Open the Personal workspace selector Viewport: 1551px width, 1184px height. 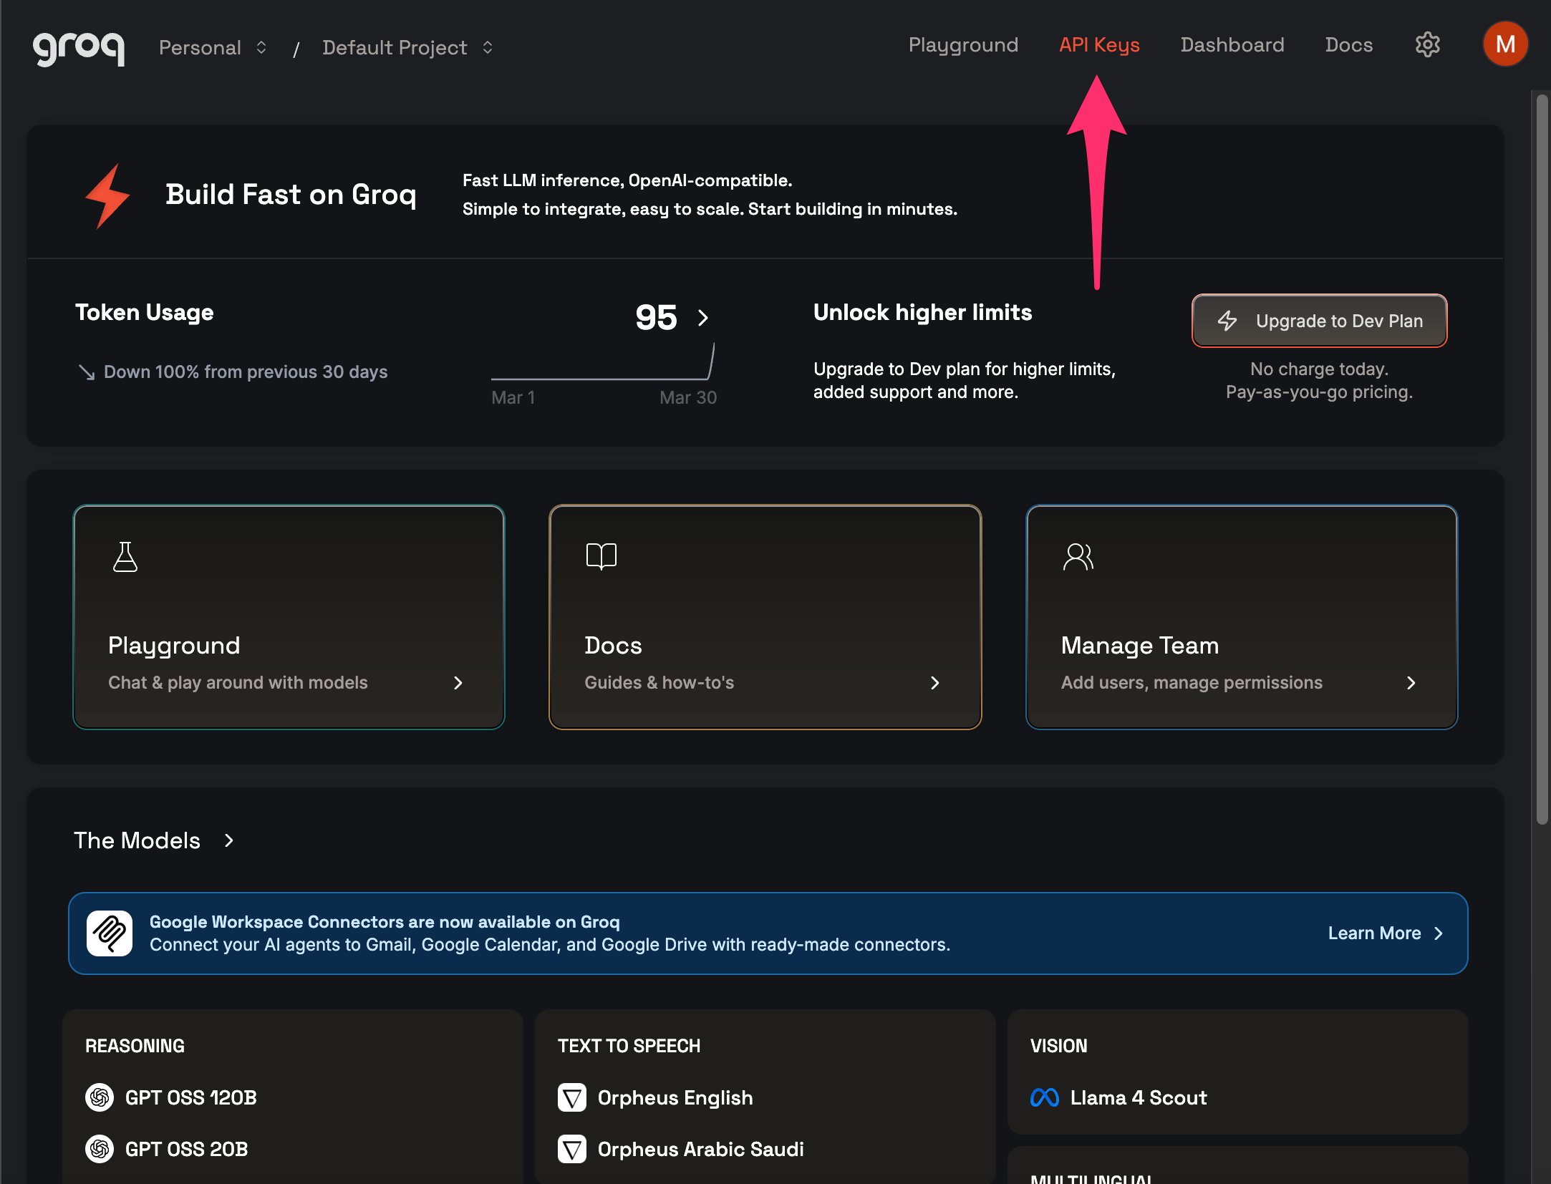pyautogui.click(x=212, y=47)
